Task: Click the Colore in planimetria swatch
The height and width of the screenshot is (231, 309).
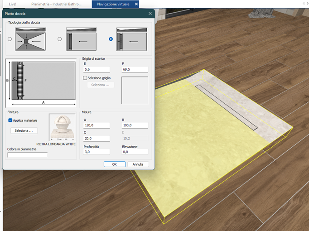Action: [27, 155]
